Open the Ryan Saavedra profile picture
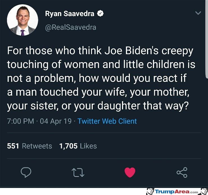The image size is (208, 195). click(22, 20)
